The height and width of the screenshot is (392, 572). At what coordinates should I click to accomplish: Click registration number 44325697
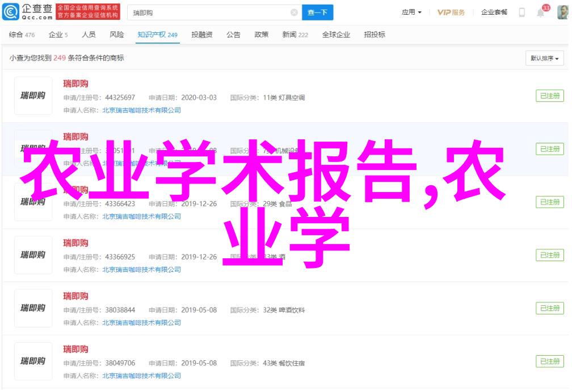pyautogui.click(x=120, y=97)
